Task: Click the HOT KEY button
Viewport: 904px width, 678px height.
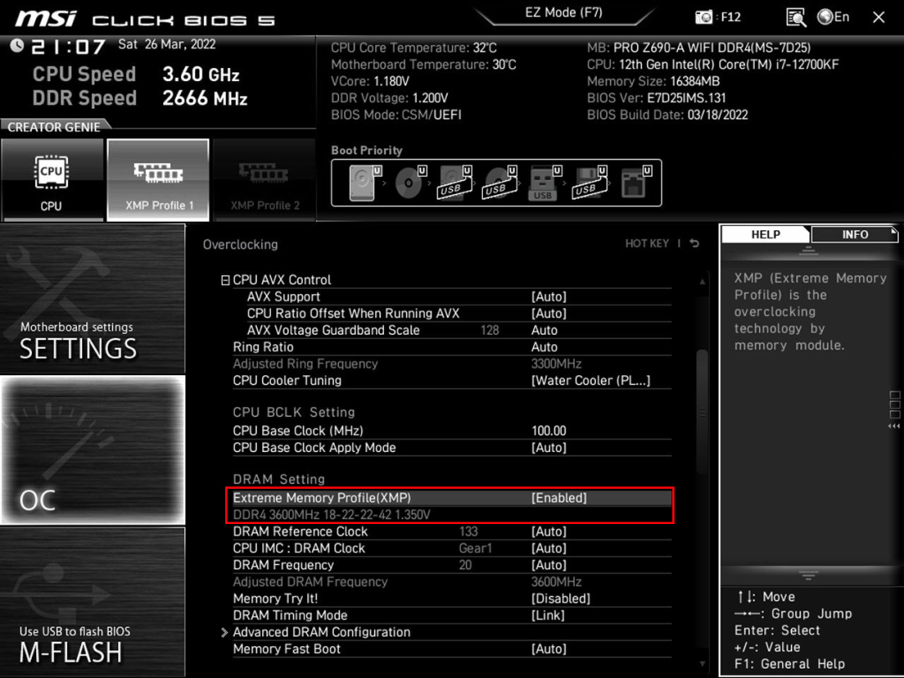Action: click(x=647, y=244)
